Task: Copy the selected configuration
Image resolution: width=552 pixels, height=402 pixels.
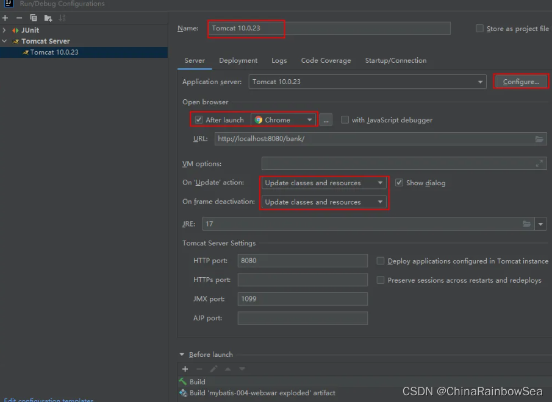Action: click(34, 18)
